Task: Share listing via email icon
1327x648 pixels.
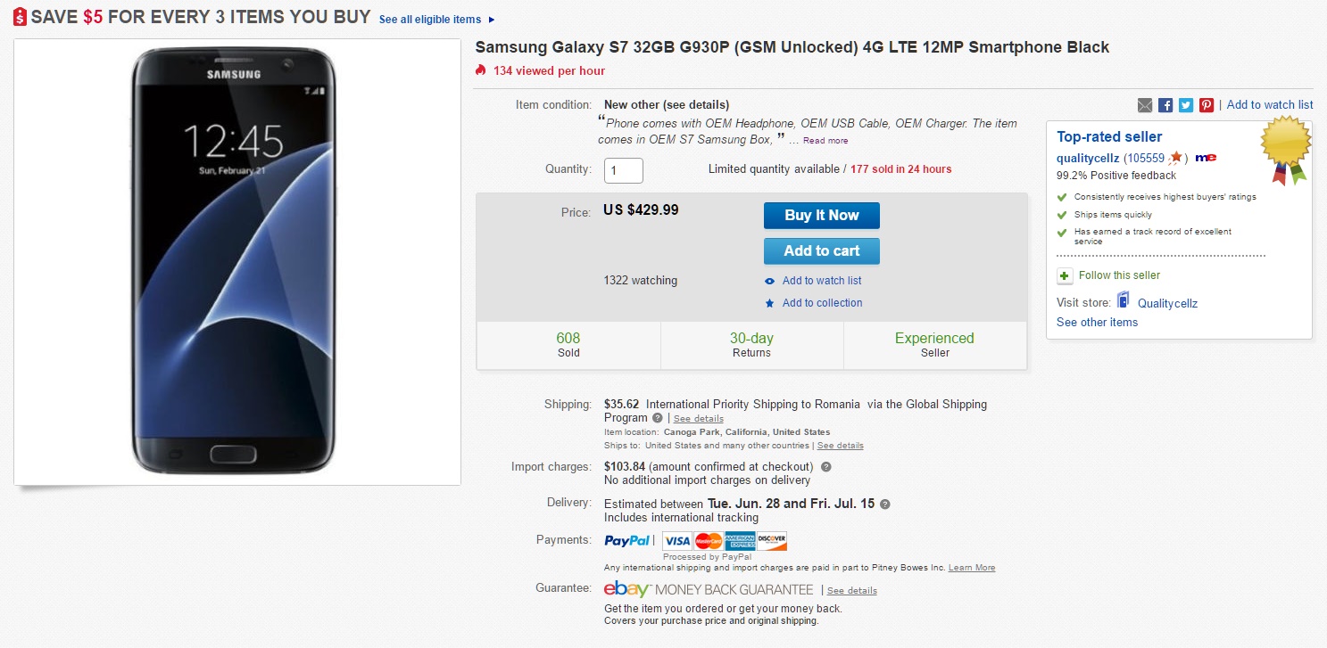Action: point(1145,105)
